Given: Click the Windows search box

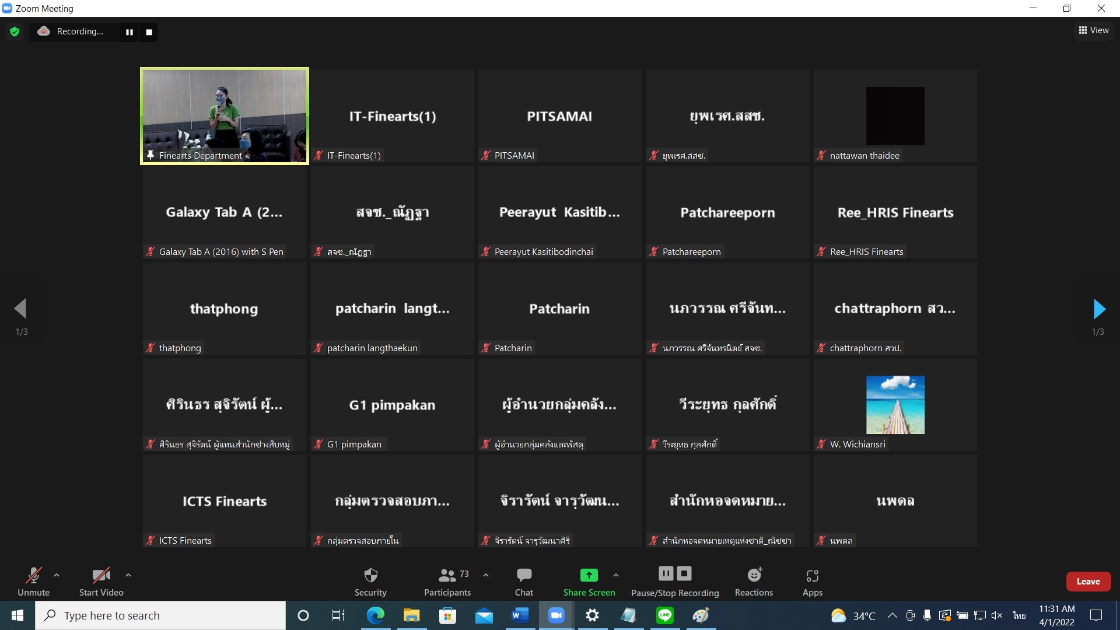Looking at the screenshot, I should point(160,615).
